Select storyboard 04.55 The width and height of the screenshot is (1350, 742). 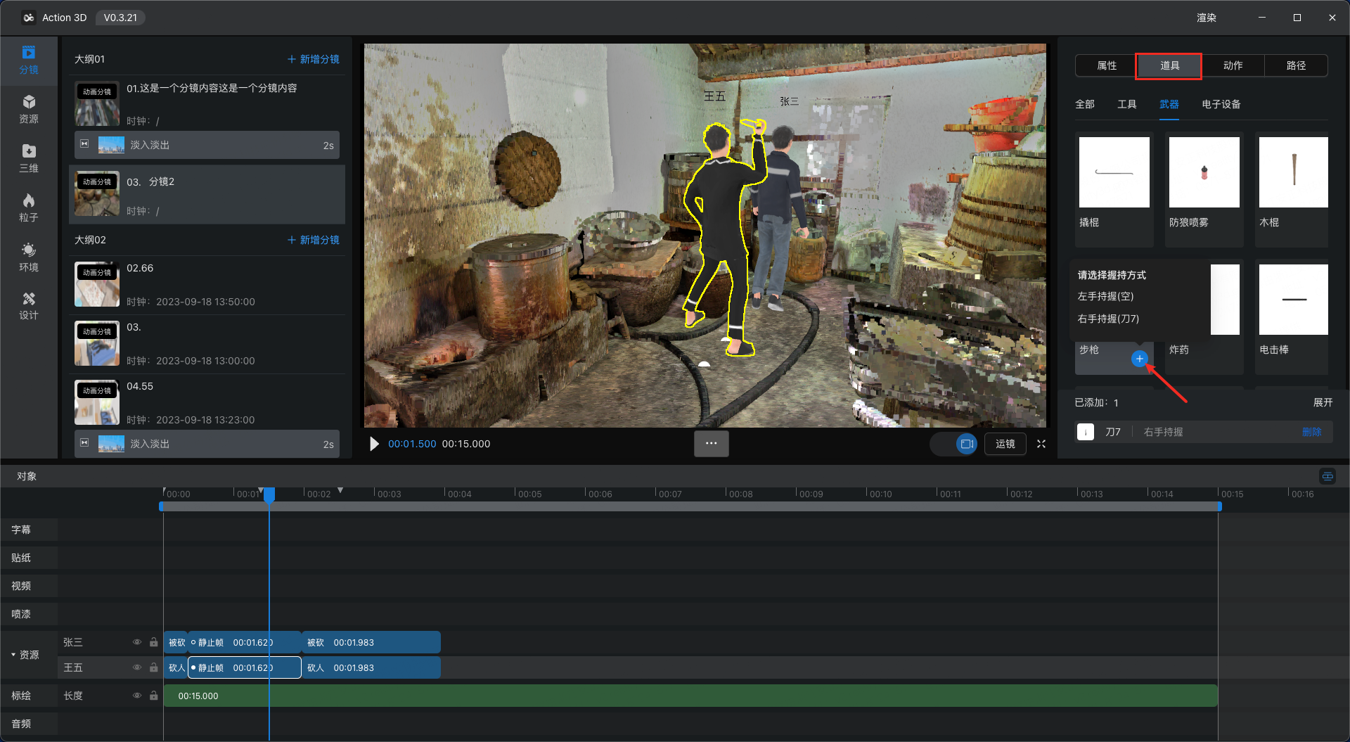(207, 402)
